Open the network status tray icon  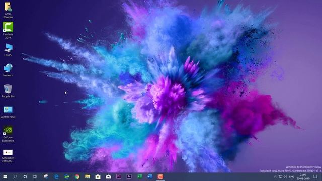[280, 176]
